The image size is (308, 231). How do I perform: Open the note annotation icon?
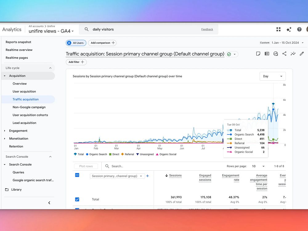point(258,54)
